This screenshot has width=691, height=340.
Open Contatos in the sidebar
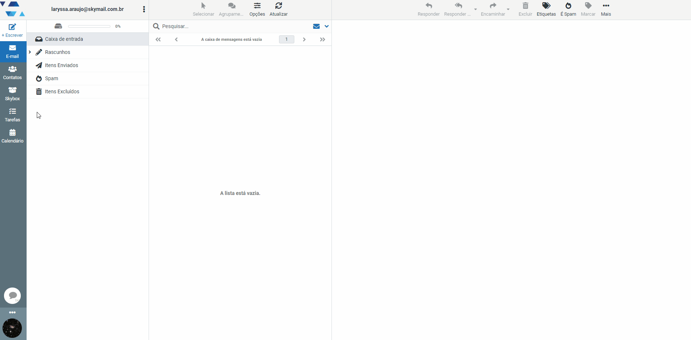click(x=12, y=73)
